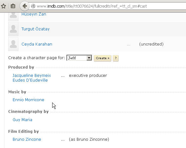Open the bookmarks list icon

(13, 6)
